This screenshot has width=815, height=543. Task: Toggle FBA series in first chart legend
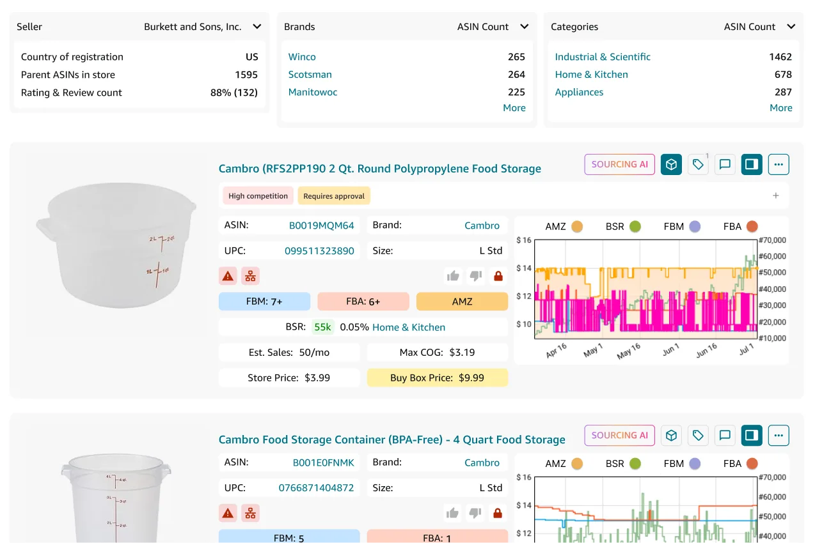pyautogui.click(x=740, y=226)
